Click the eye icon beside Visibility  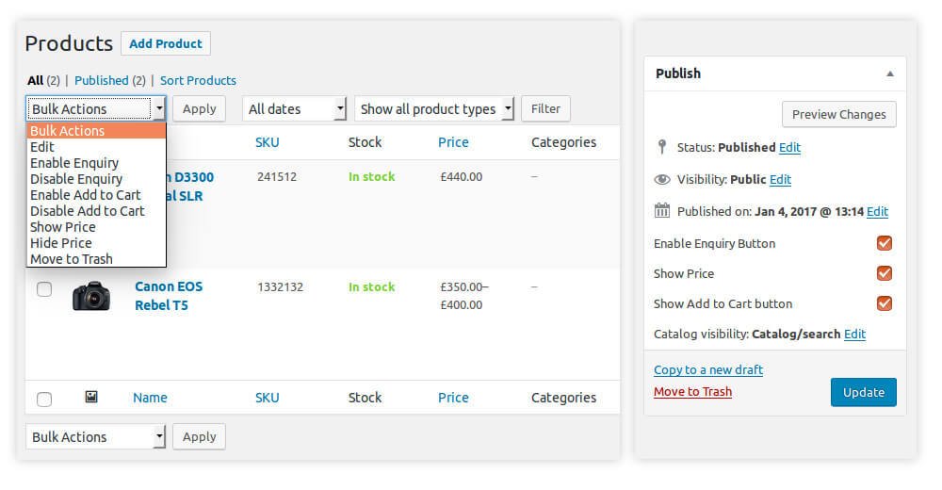661,179
